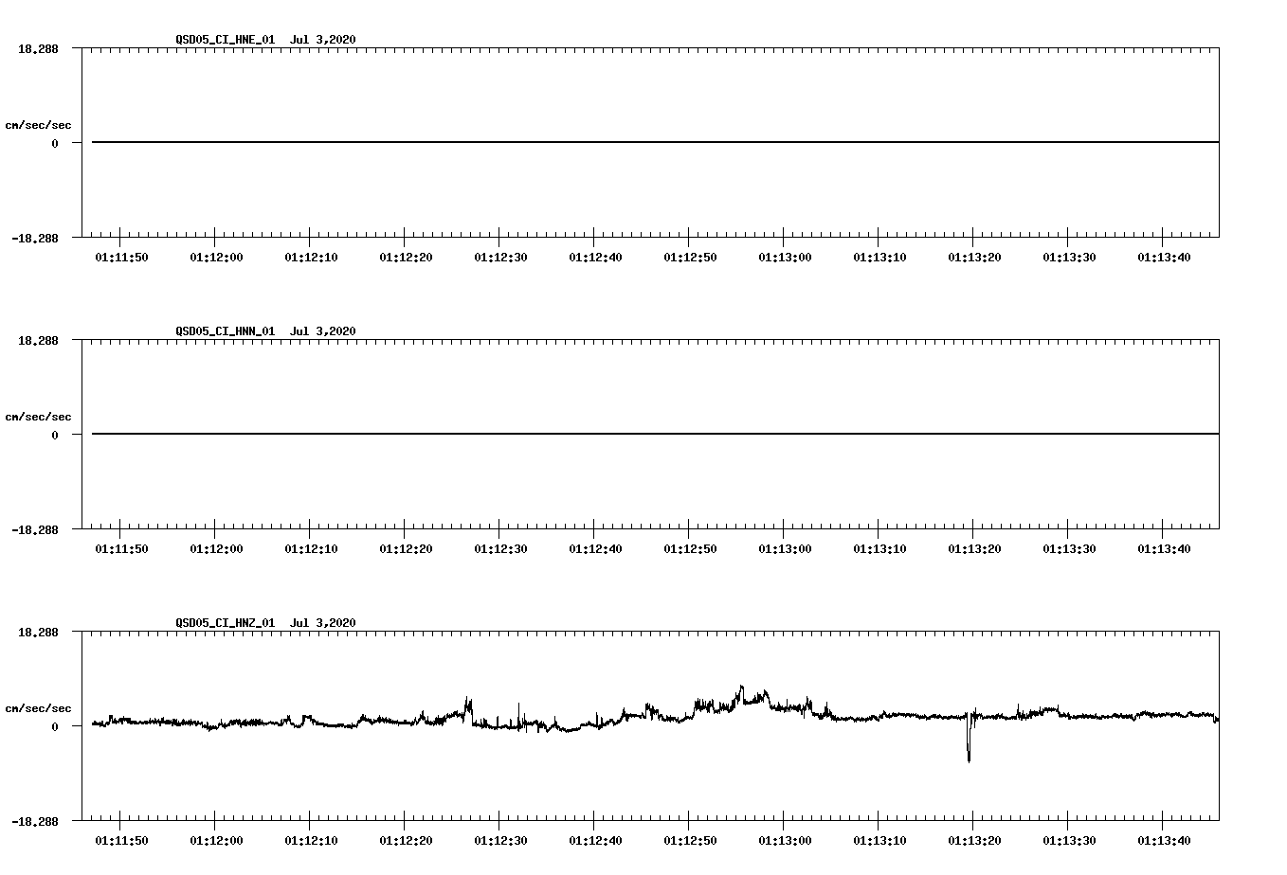Click 01:12:50 time label under HNE plot
The width and height of the screenshot is (1287, 875).
690,258
